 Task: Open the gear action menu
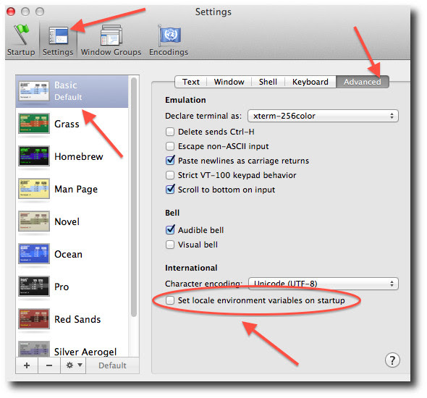(73, 365)
